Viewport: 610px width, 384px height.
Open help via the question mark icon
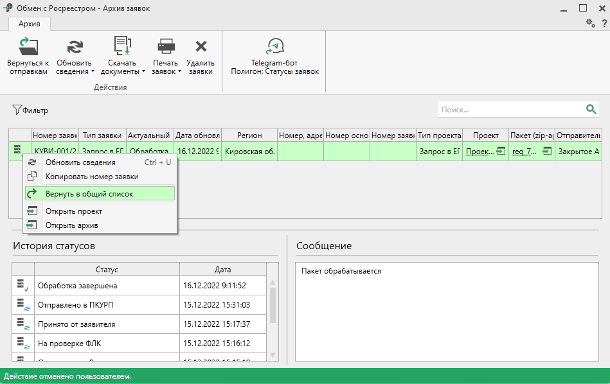tap(604, 23)
